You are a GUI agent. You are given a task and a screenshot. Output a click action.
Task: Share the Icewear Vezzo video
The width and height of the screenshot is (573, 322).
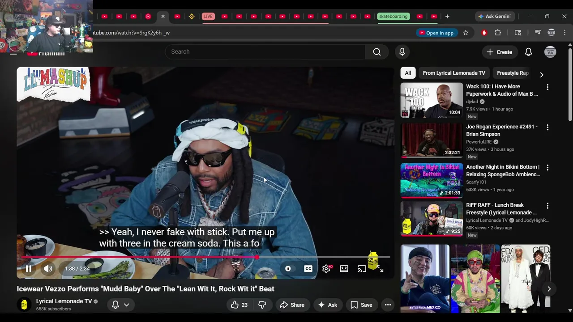coord(292,305)
